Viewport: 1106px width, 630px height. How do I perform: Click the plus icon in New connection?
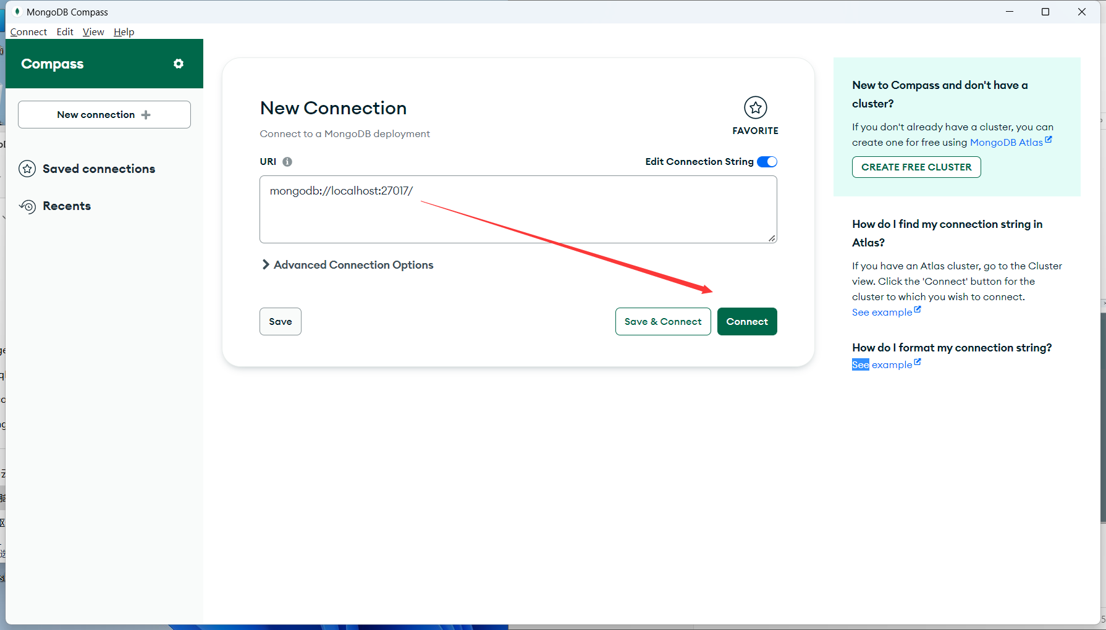coord(146,115)
